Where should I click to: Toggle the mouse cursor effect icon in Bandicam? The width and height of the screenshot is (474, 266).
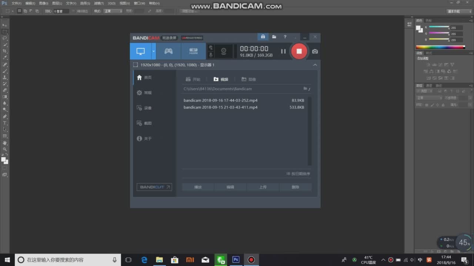coord(211,48)
